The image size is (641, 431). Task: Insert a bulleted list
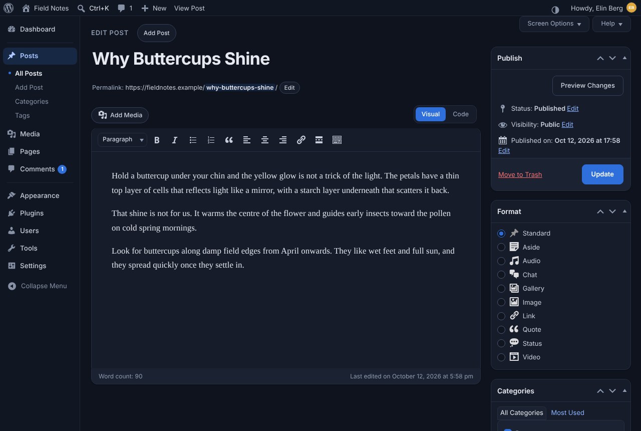tap(193, 140)
